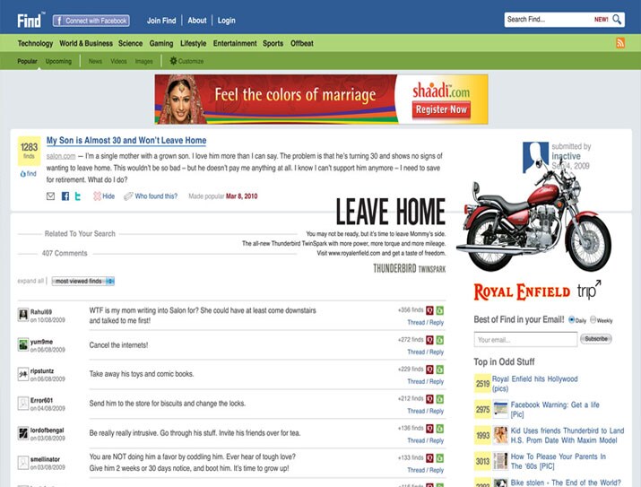Open 'How To Please Your Parents' link
This screenshot has width=641, height=487.
point(558,461)
